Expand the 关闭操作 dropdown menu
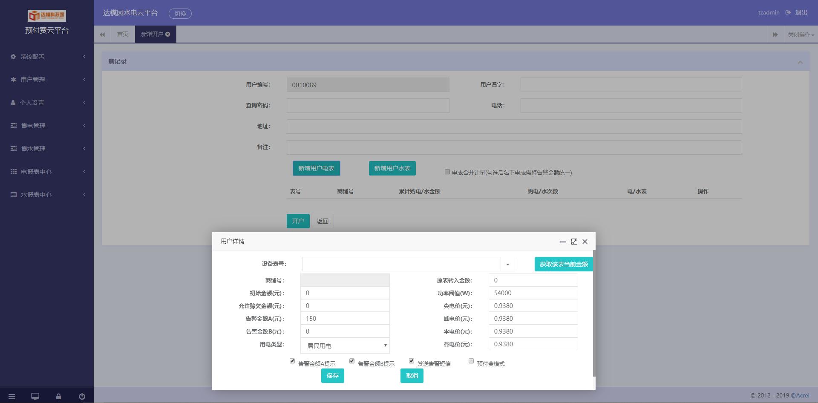818x403 pixels. [x=801, y=35]
